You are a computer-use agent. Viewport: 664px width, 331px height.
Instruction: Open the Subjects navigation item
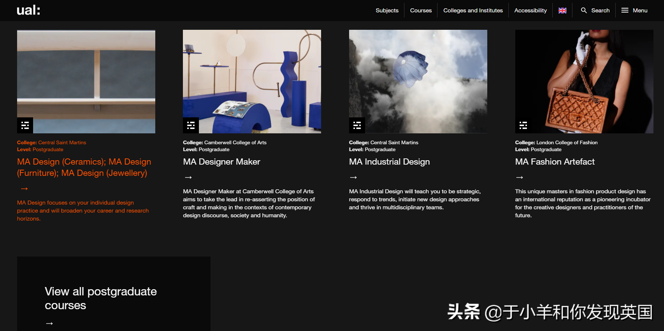(387, 11)
